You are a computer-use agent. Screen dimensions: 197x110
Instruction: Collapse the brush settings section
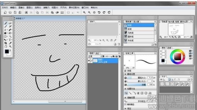click(125, 74)
